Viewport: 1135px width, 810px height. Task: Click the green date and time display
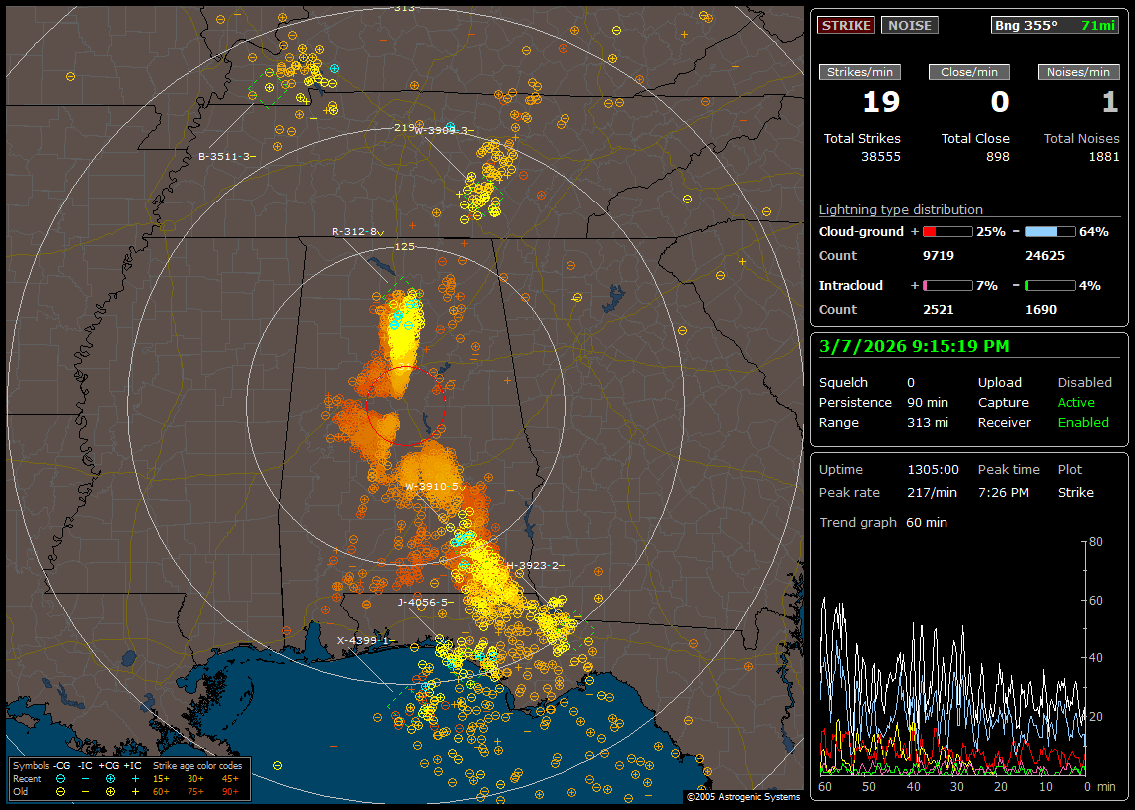[x=914, y=347]
